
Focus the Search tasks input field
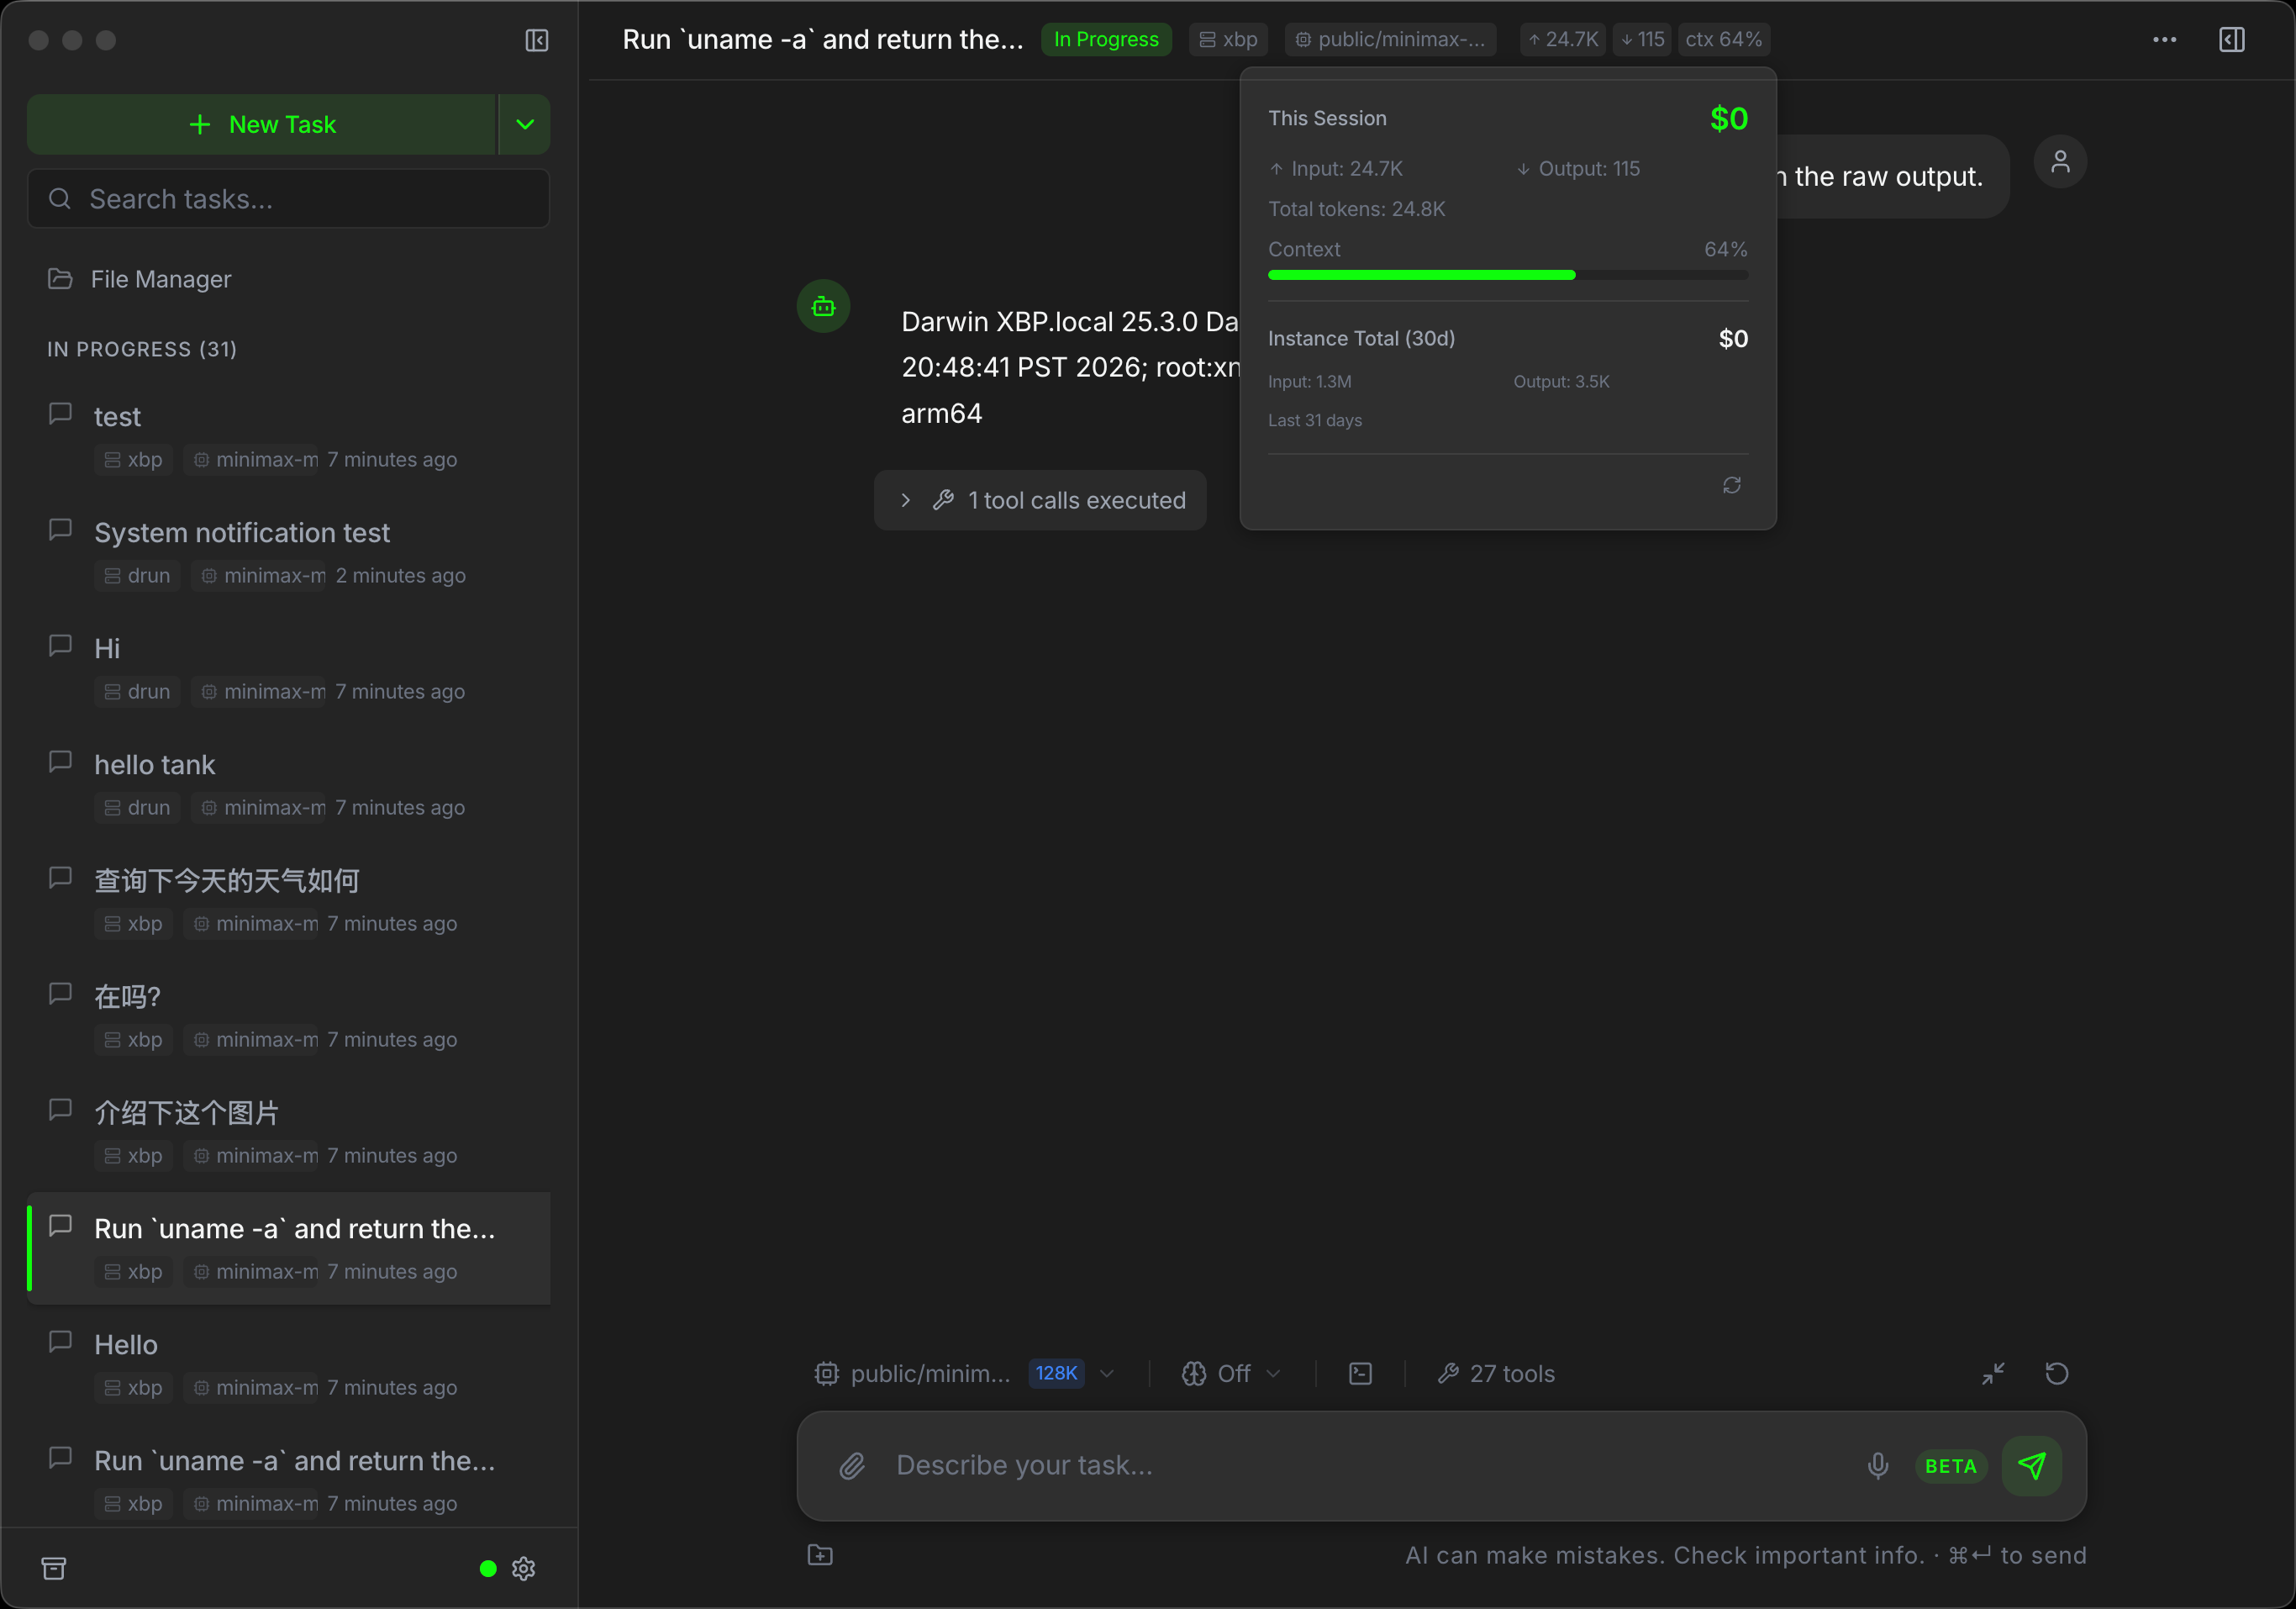[300, 199]
